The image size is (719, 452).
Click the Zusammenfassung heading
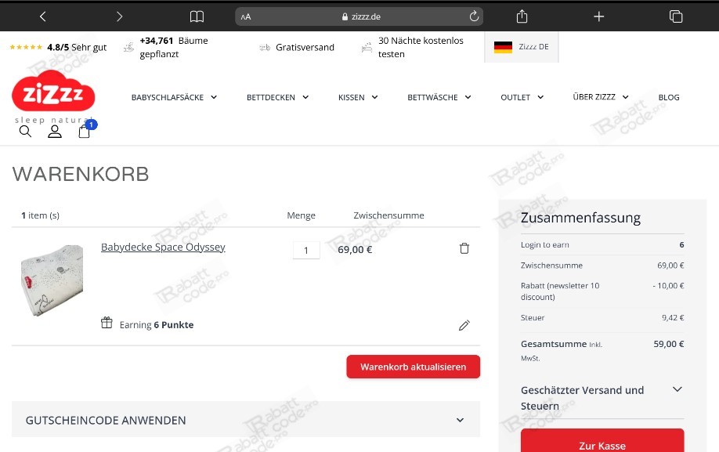(580, 217)
